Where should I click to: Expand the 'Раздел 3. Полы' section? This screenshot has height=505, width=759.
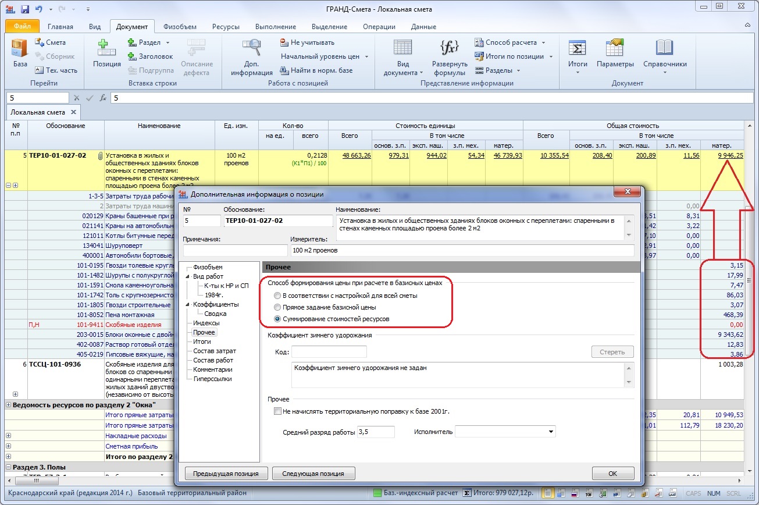tap(9, 467)
